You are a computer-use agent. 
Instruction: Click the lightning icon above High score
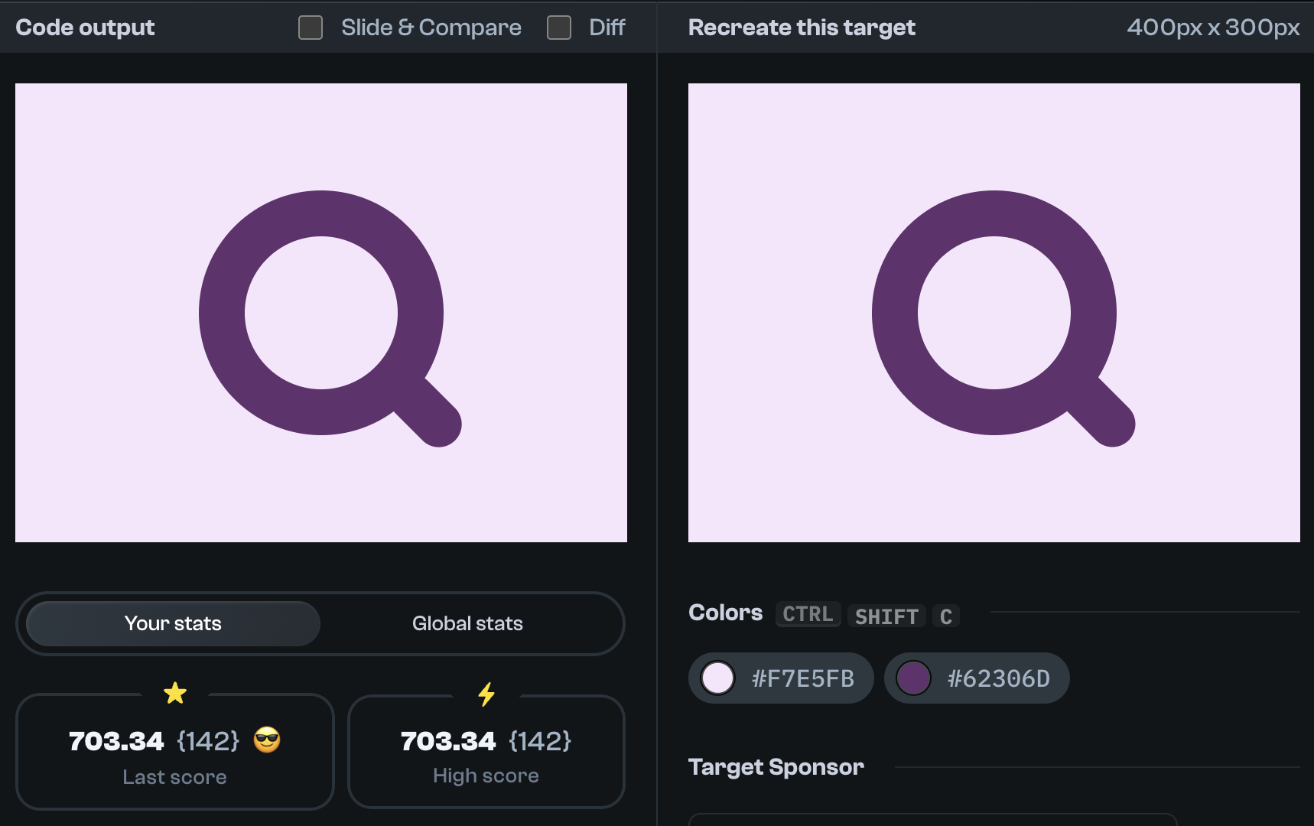[x=486, y=693]
